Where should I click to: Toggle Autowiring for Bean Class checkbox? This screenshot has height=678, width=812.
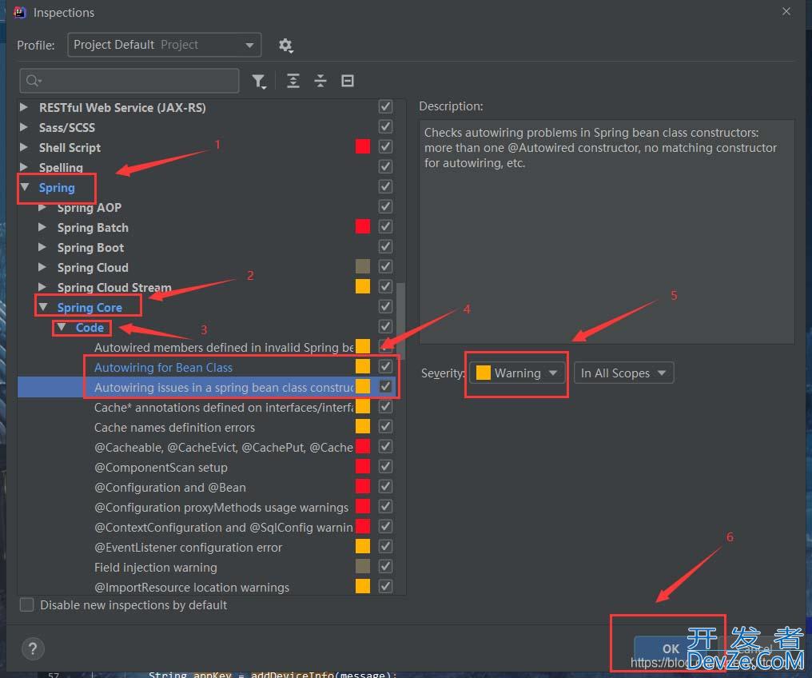coord(385,366)
